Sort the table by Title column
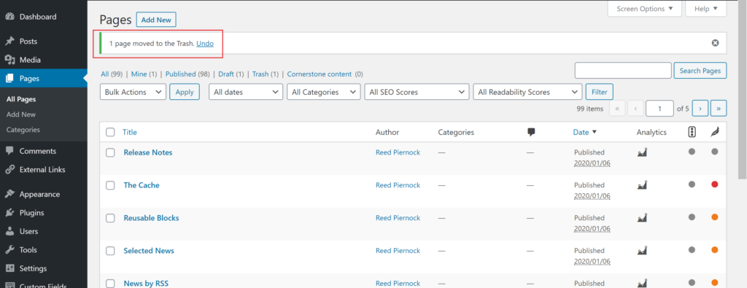The image size is (747, 288). click(130, 133)
